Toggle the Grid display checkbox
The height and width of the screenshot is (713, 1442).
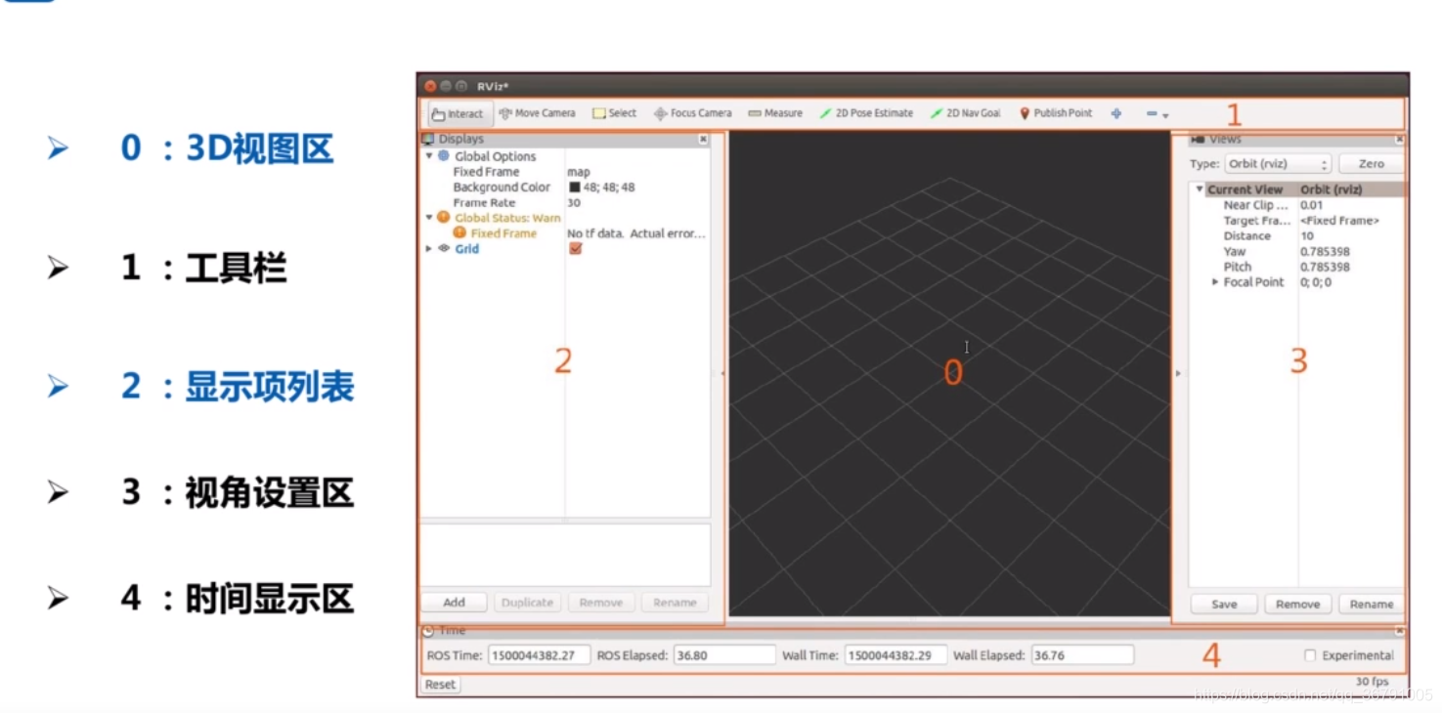click(x=575, y=249)
